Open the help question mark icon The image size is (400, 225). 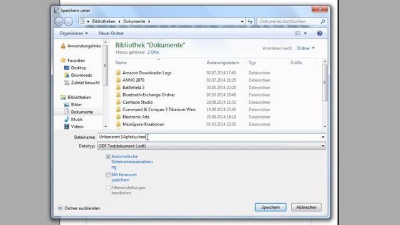tap(319, 33)
